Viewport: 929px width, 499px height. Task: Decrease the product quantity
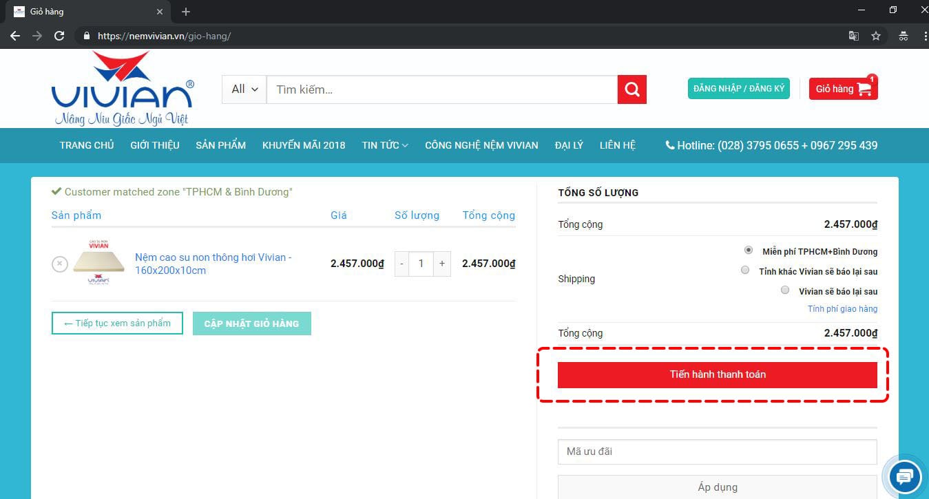point(402,264)
